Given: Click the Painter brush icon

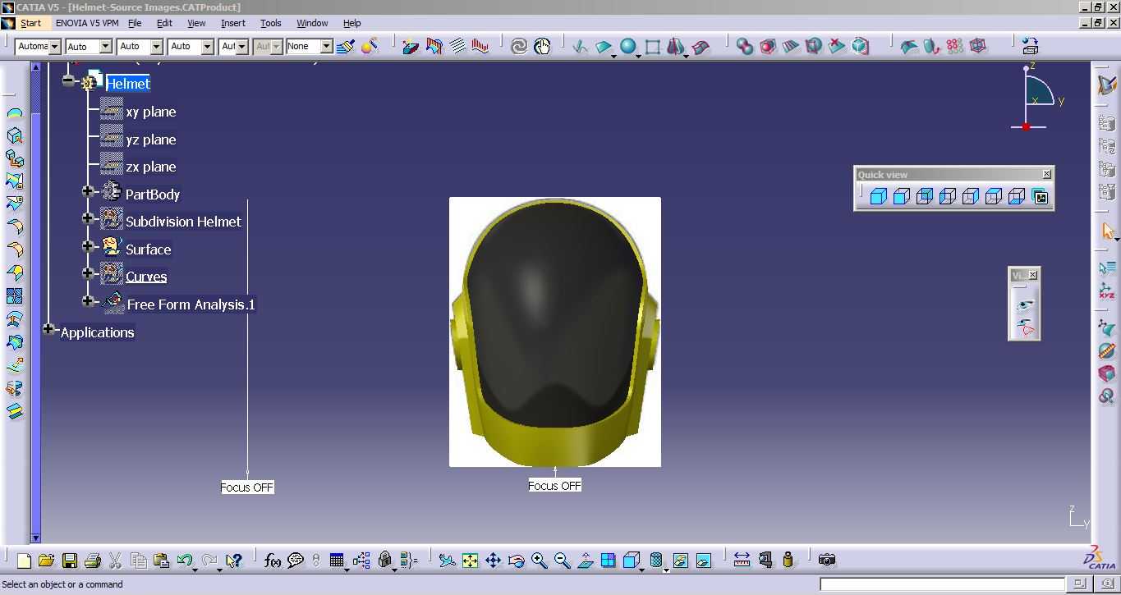Looking at the screenshot, I should [346, 47].
